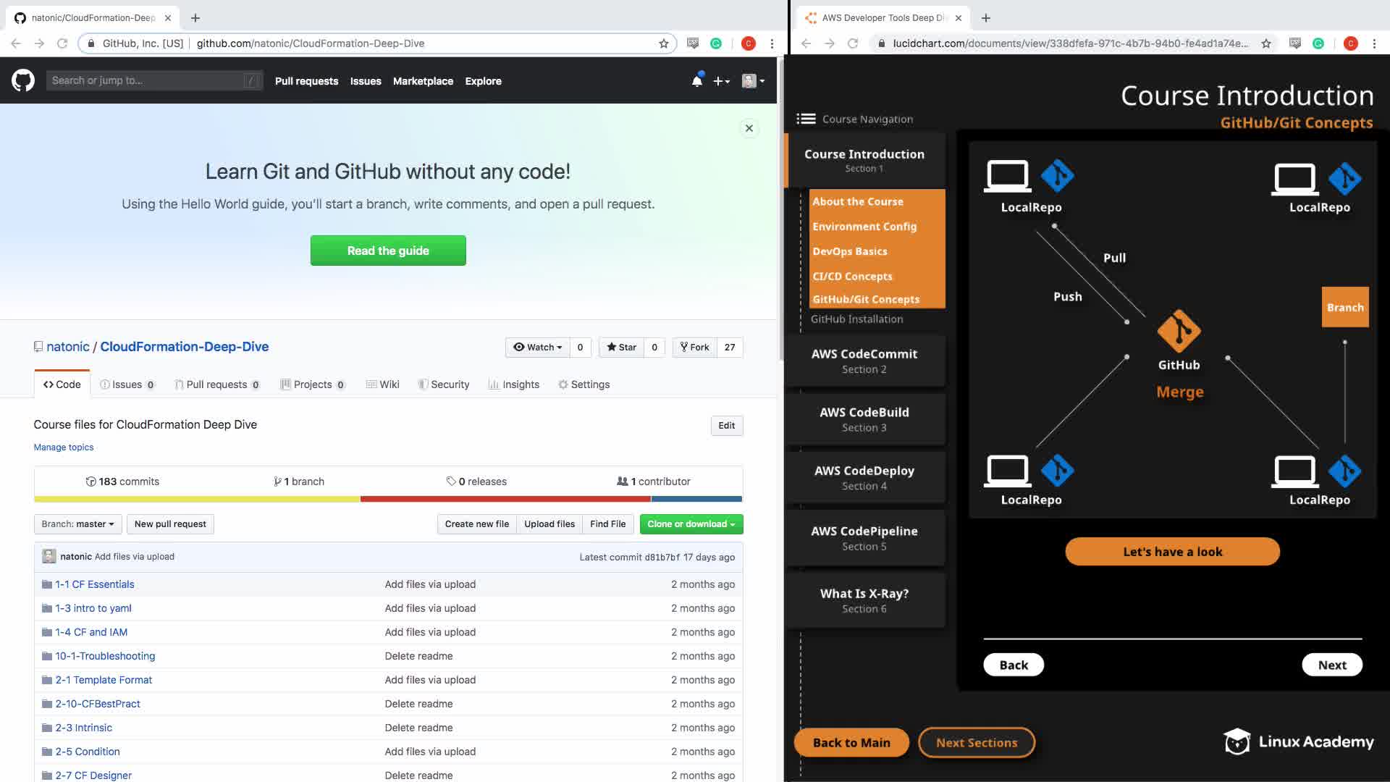The image size is (1390, 782).
Task: Open the Pull requests tab
Action: pos(216,384)
